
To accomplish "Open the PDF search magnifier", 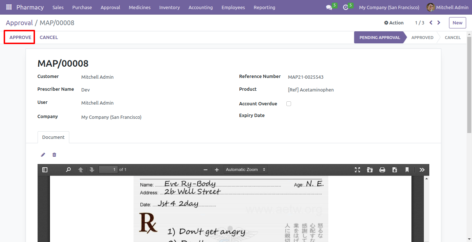I will [68, 170].
